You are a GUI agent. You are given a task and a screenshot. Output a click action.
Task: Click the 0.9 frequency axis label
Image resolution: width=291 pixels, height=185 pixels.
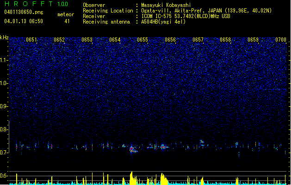pos(4,106)
